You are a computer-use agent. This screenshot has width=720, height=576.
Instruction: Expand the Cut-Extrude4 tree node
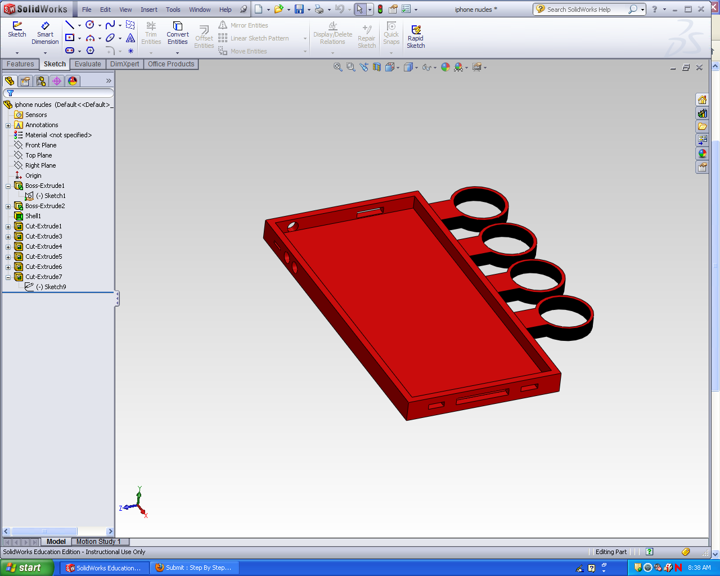coord(8,247)
